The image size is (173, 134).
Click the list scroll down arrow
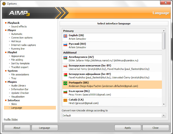pos(164,104)
